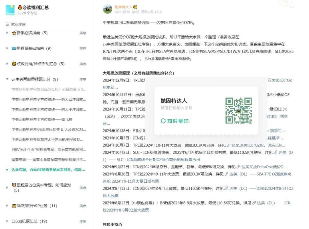The width and height of the screenshot is (309, 229).
Task: Open article 日航"无中生有"里程票专题
Action: point(49,150)
